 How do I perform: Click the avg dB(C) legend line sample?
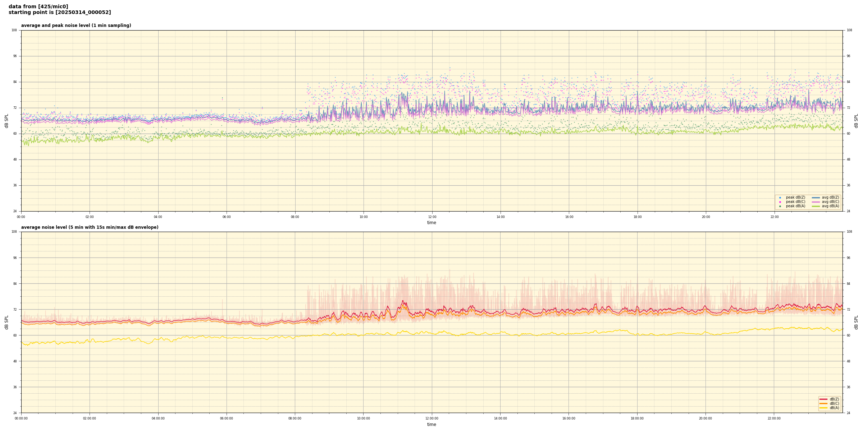(x=816, y=202)
